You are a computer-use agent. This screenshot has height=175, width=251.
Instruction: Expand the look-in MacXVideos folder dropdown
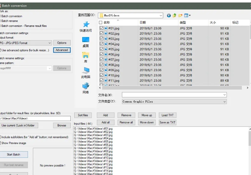point(161,15)
